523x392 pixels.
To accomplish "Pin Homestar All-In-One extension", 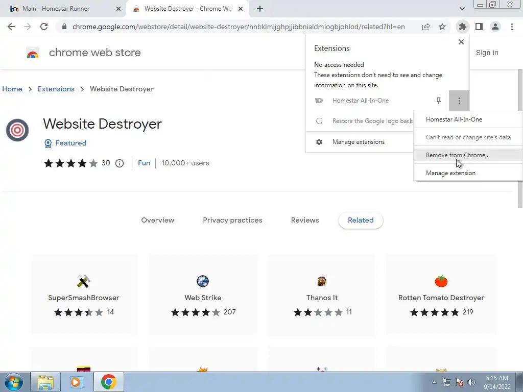I will pos(439,101).
